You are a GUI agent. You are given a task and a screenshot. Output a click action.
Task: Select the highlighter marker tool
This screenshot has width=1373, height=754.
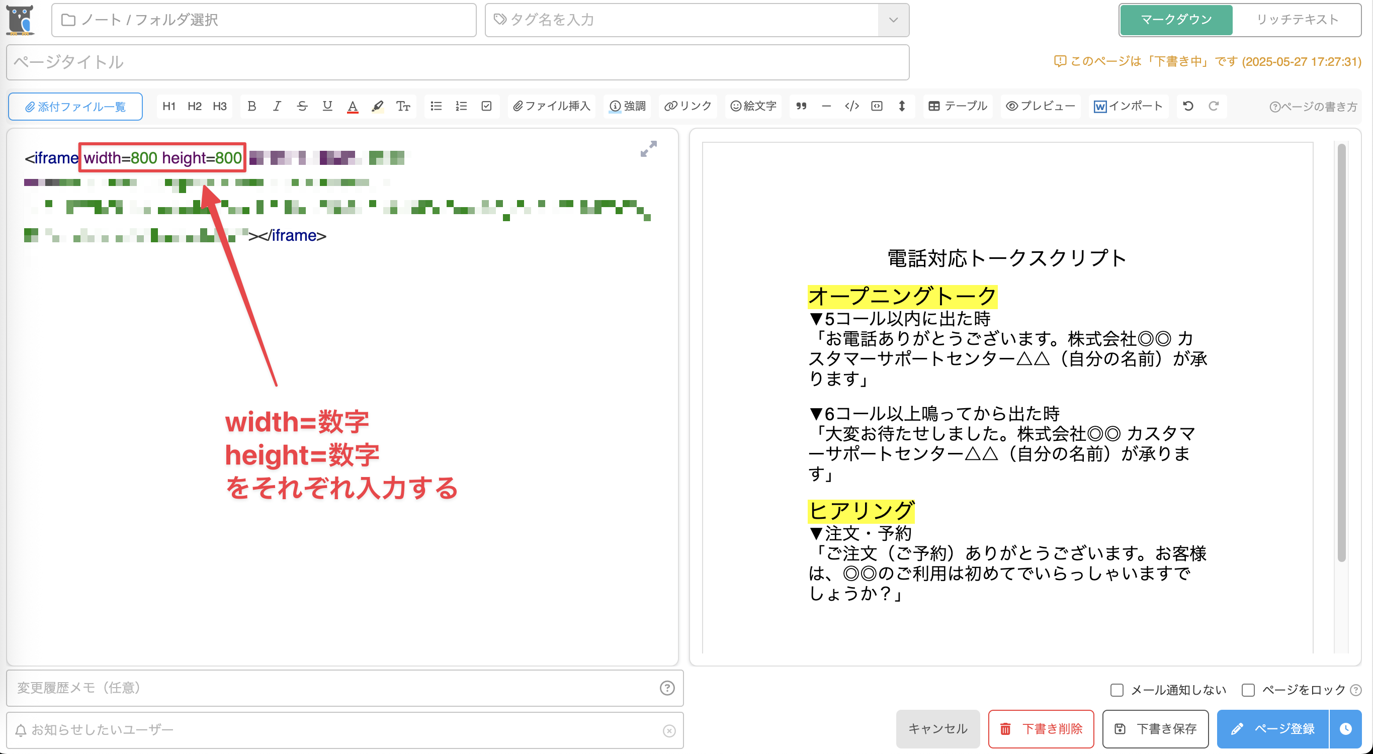point(377,107)
